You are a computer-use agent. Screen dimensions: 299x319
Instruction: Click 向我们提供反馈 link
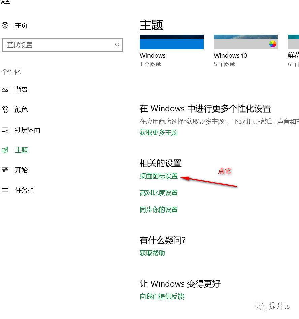[x=162, y=297]
